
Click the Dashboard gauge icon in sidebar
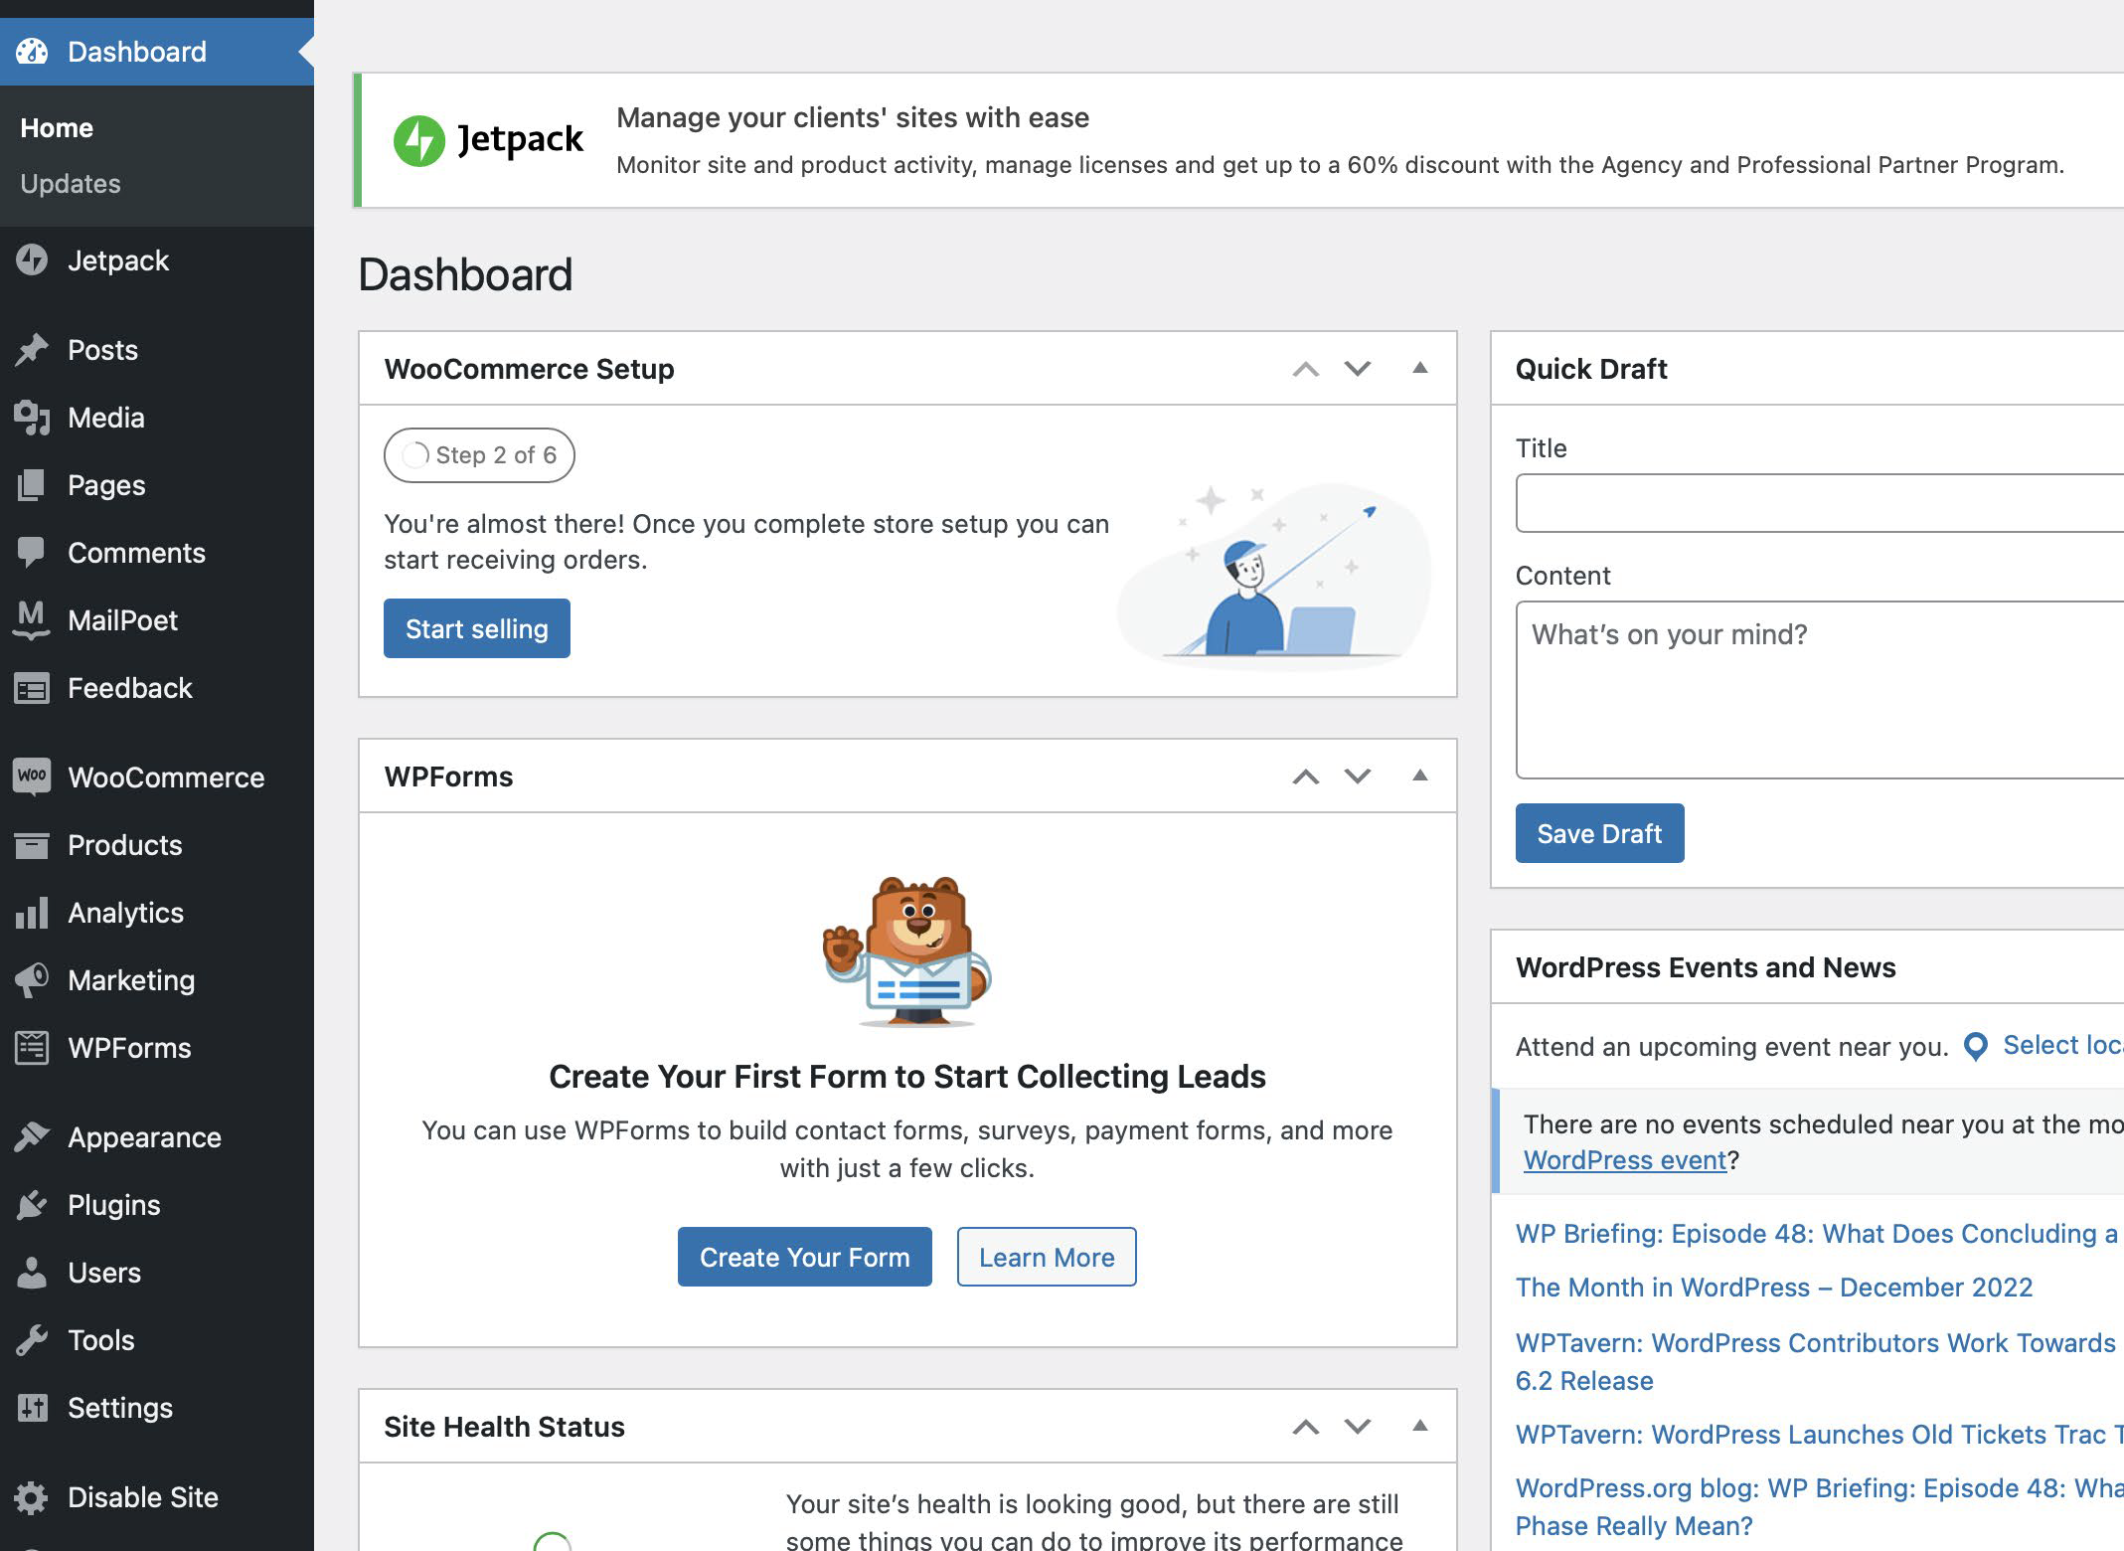tap(32, 52)
